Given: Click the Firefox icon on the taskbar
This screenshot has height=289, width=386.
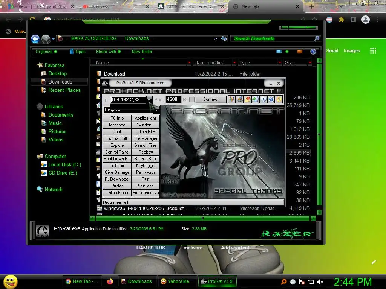Looking at the screenshot, I should click(110, 281).
